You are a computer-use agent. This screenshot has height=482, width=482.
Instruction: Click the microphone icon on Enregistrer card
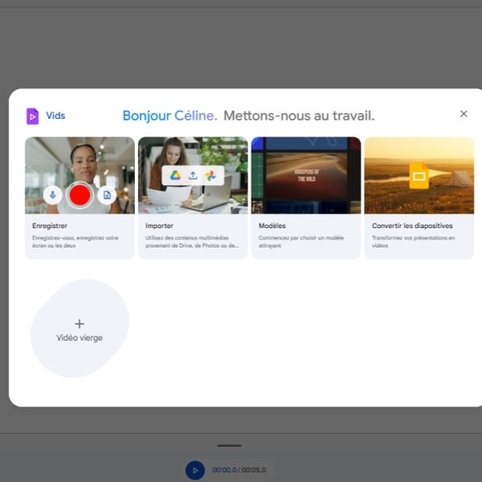[x=52, y=195]
